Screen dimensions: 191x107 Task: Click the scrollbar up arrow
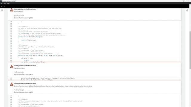point(190,5)
